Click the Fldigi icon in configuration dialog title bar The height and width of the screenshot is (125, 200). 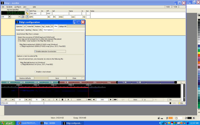click(17, 22)
